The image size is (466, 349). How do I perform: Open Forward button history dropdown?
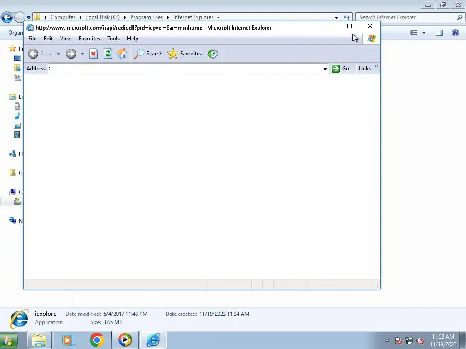coord(83,54)
